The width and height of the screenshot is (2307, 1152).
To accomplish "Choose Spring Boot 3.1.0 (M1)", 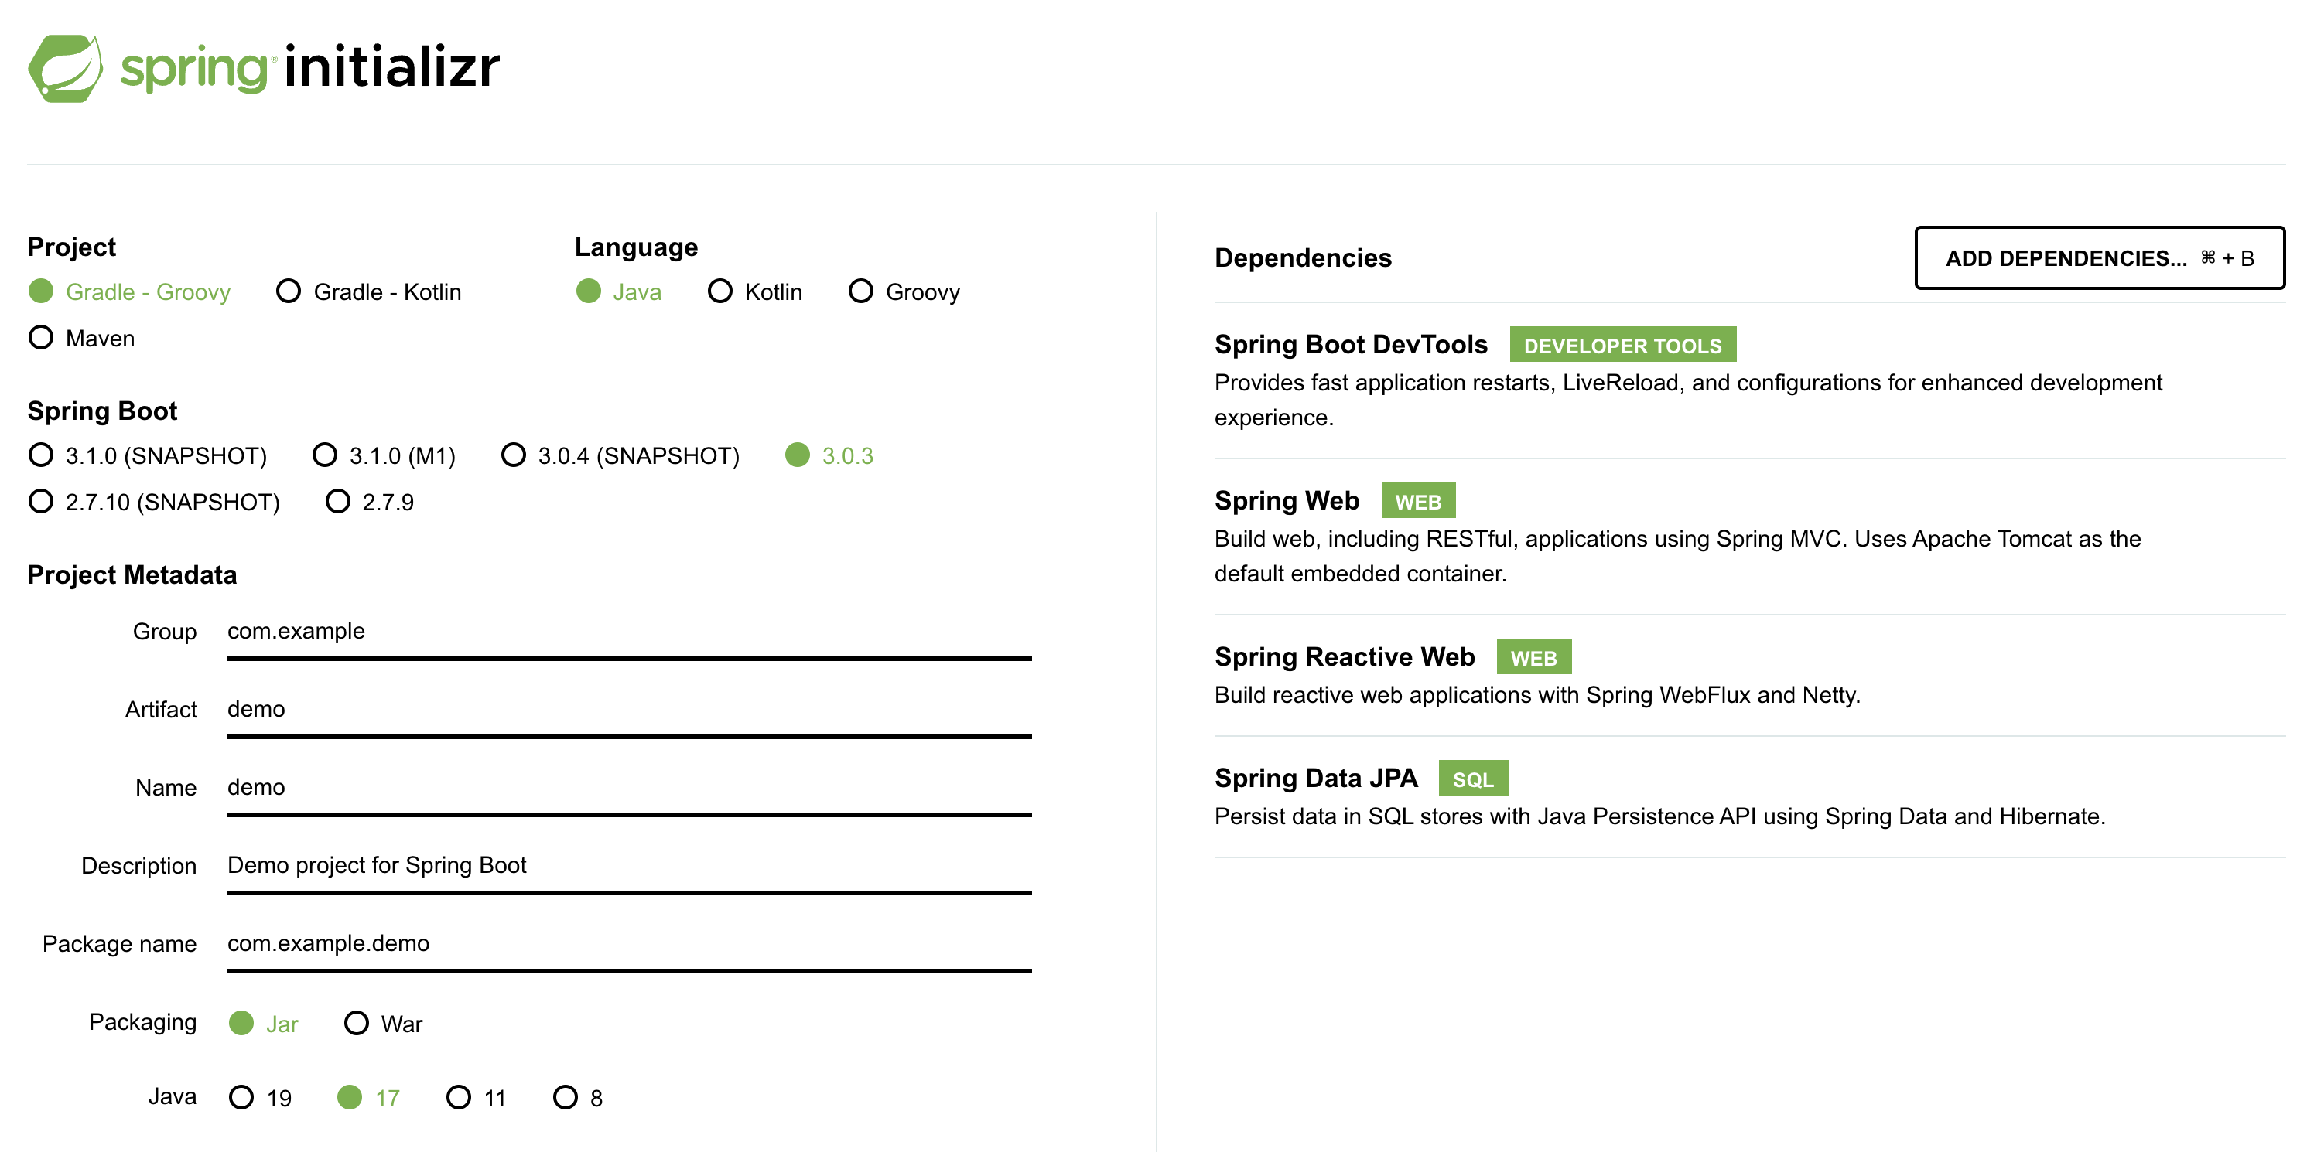I will click(x=384, y=455).
